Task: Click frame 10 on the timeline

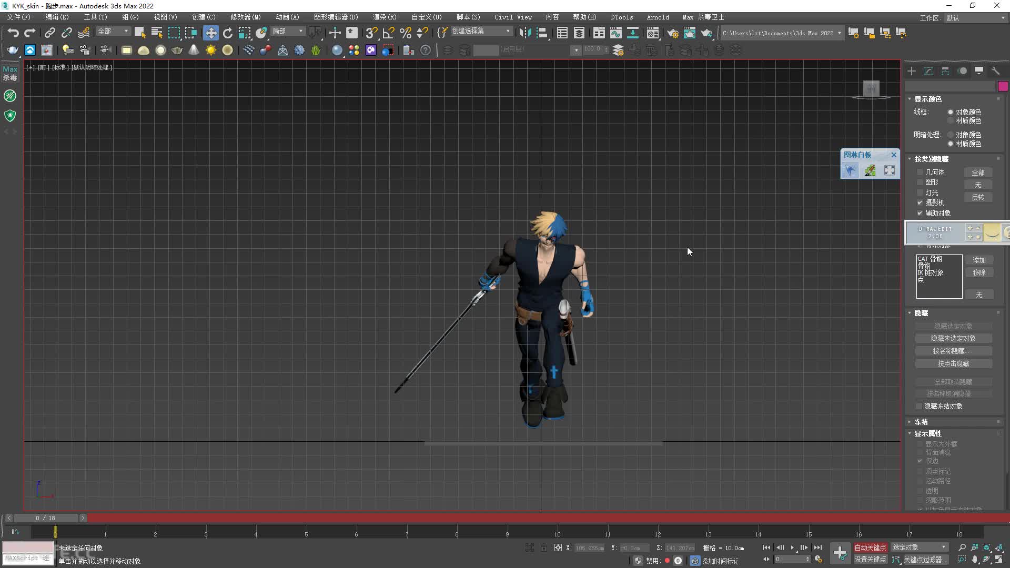Action: coord(557,531)
